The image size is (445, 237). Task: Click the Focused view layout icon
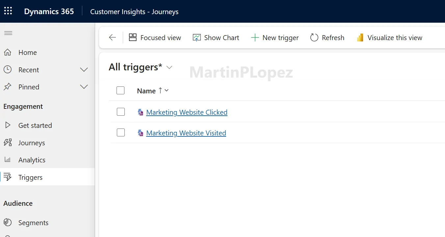pyautogui.click(x=133, y=37)
